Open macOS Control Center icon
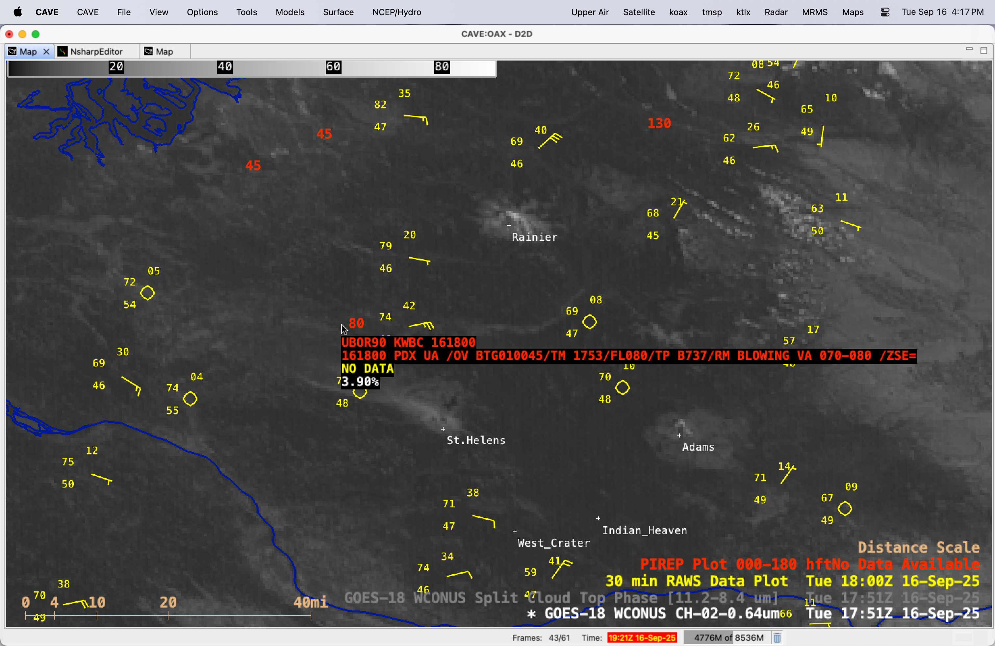995x646 pixels. [885, 12]
